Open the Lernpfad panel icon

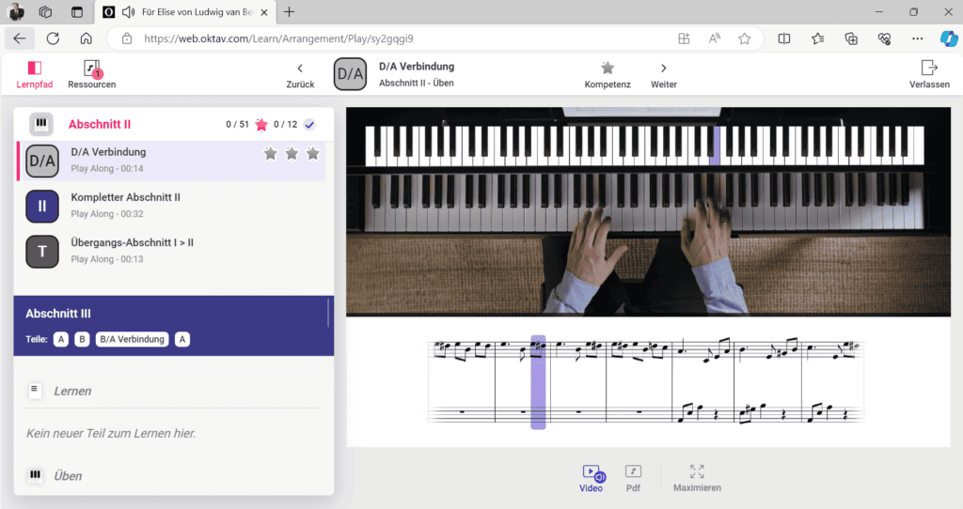click(x=35, y=69)
